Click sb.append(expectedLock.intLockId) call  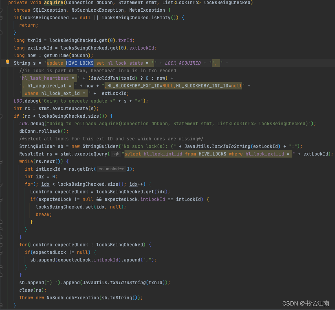76,260
